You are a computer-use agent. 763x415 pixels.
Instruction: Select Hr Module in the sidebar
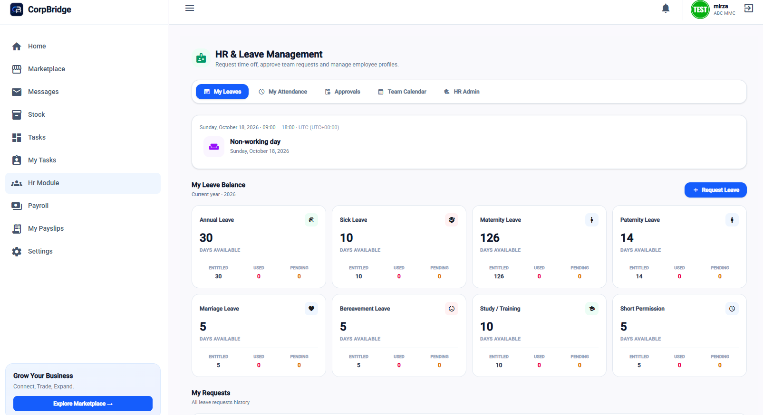coord(83,183)
